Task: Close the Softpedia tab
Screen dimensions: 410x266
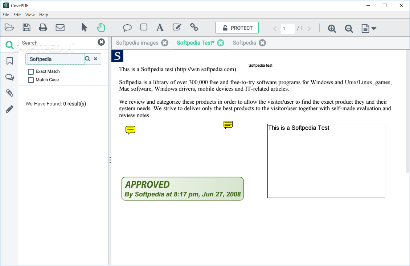Action: (x=262, y=43)
